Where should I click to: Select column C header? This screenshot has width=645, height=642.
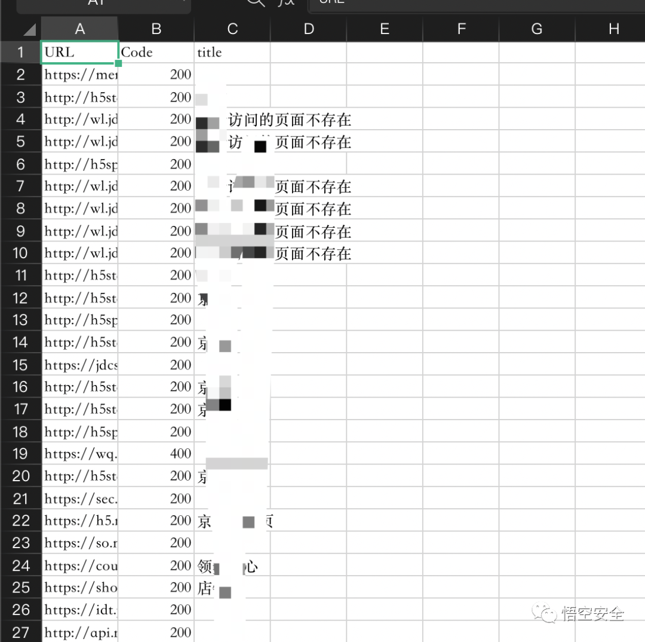click(232, 29)
